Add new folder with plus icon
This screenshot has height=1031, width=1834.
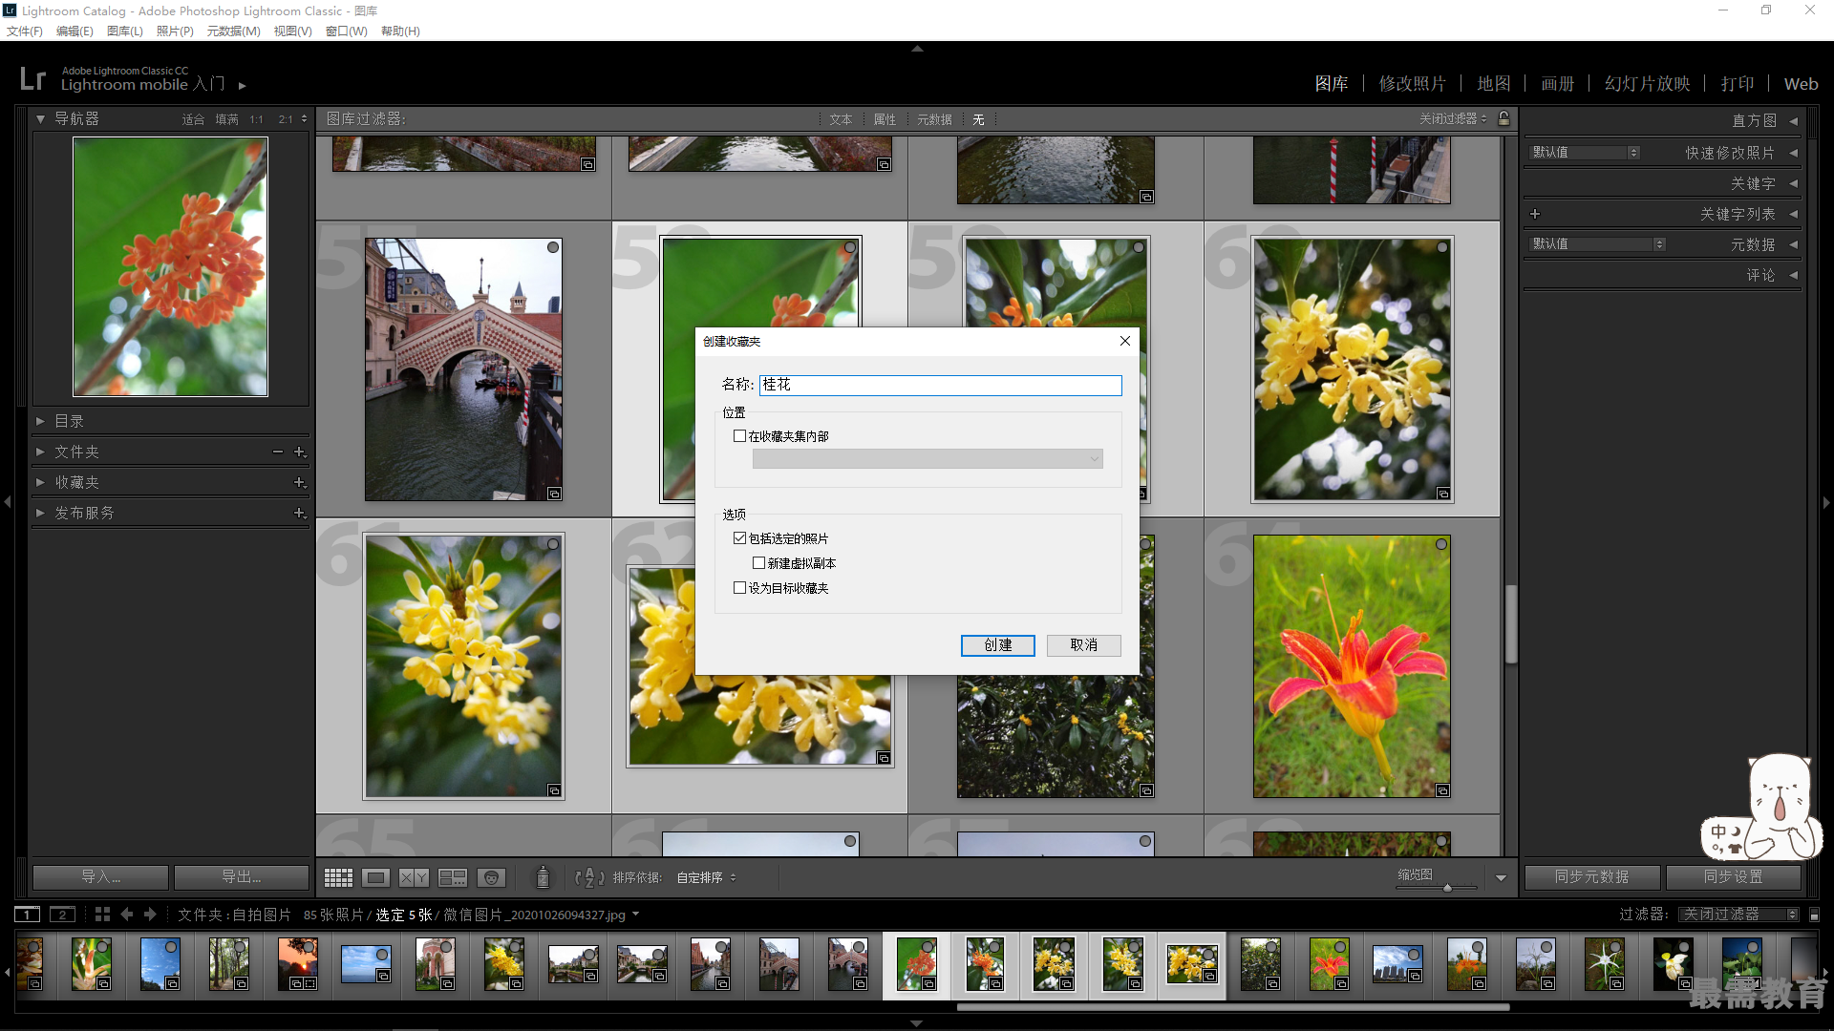(x=299, y=452)
